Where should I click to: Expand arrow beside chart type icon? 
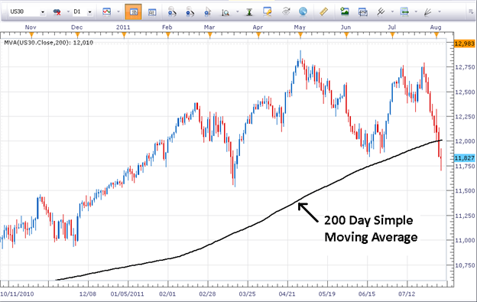click(x=118, y=12)
